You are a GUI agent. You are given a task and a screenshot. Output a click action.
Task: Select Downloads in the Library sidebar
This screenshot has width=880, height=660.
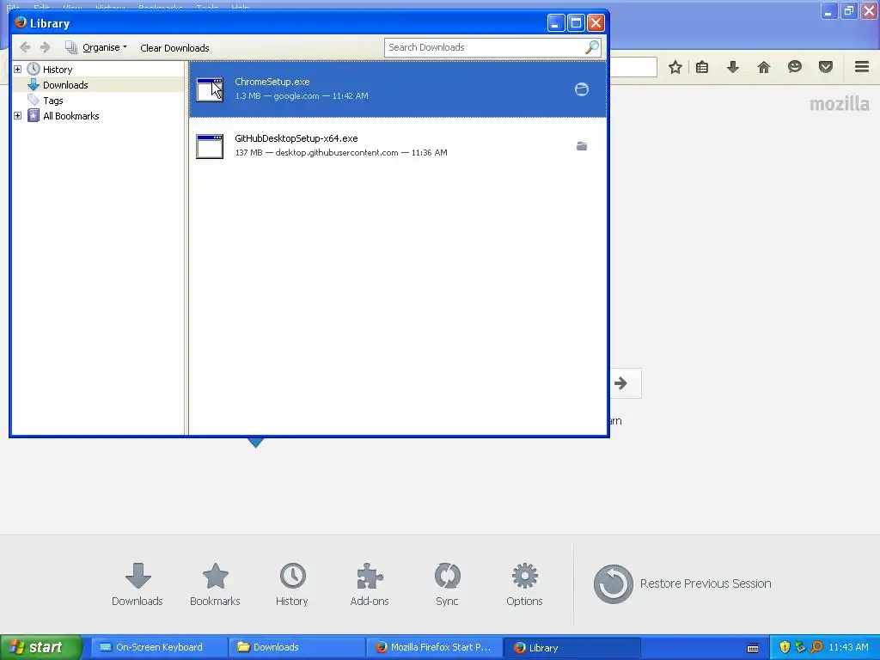65,85
